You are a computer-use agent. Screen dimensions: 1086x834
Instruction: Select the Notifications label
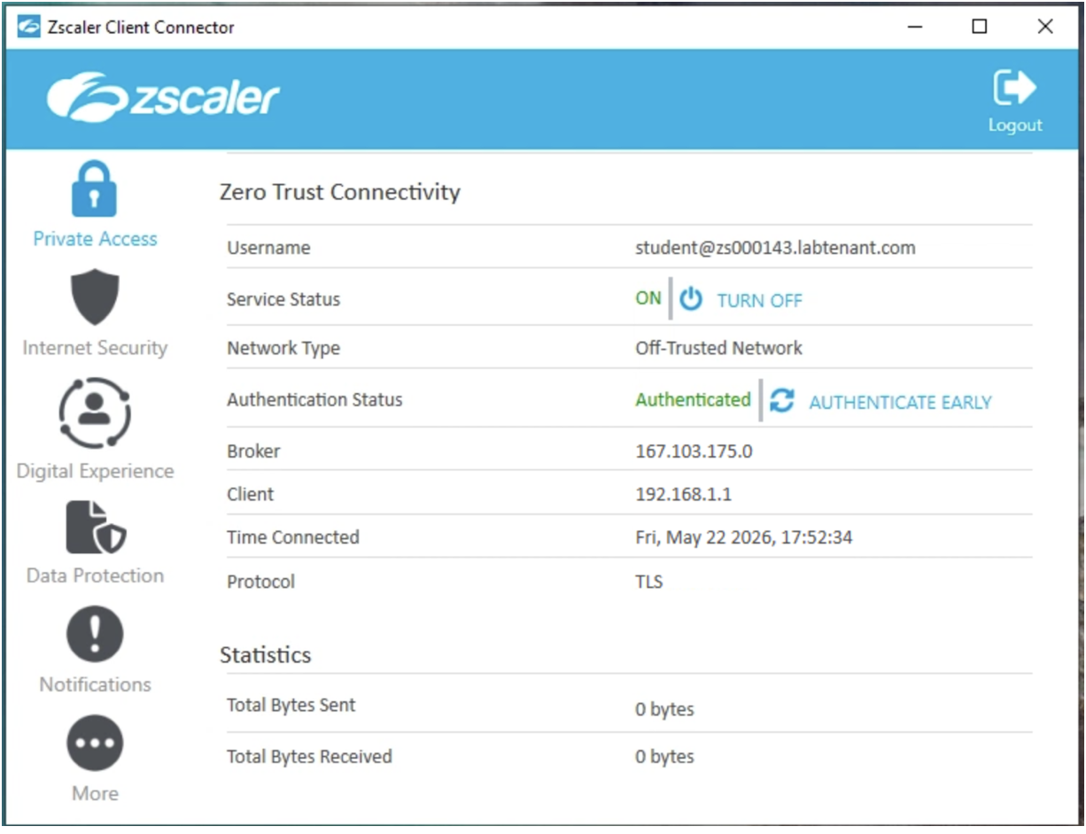[95, 684]
